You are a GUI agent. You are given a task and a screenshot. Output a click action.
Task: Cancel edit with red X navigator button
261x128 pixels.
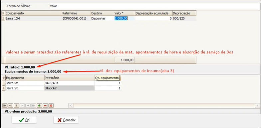(51, 106)
